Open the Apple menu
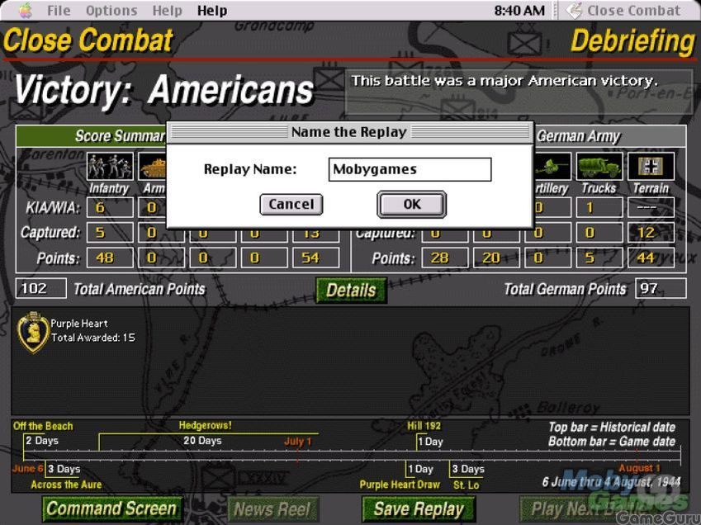This screenshot has width=701, height=525. (26, 10)
